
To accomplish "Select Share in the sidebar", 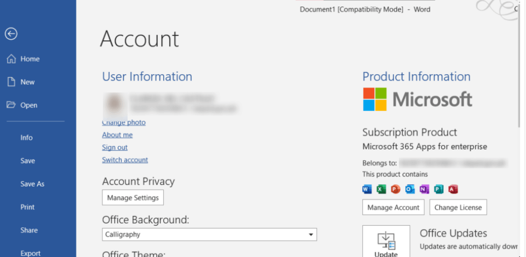I will (29, 230).
